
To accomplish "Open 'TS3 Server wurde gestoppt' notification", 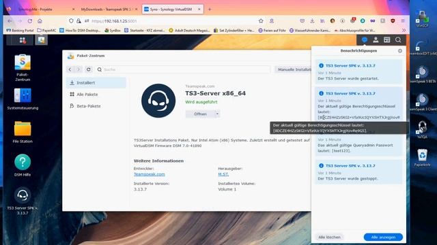I will tap(358, 171).
